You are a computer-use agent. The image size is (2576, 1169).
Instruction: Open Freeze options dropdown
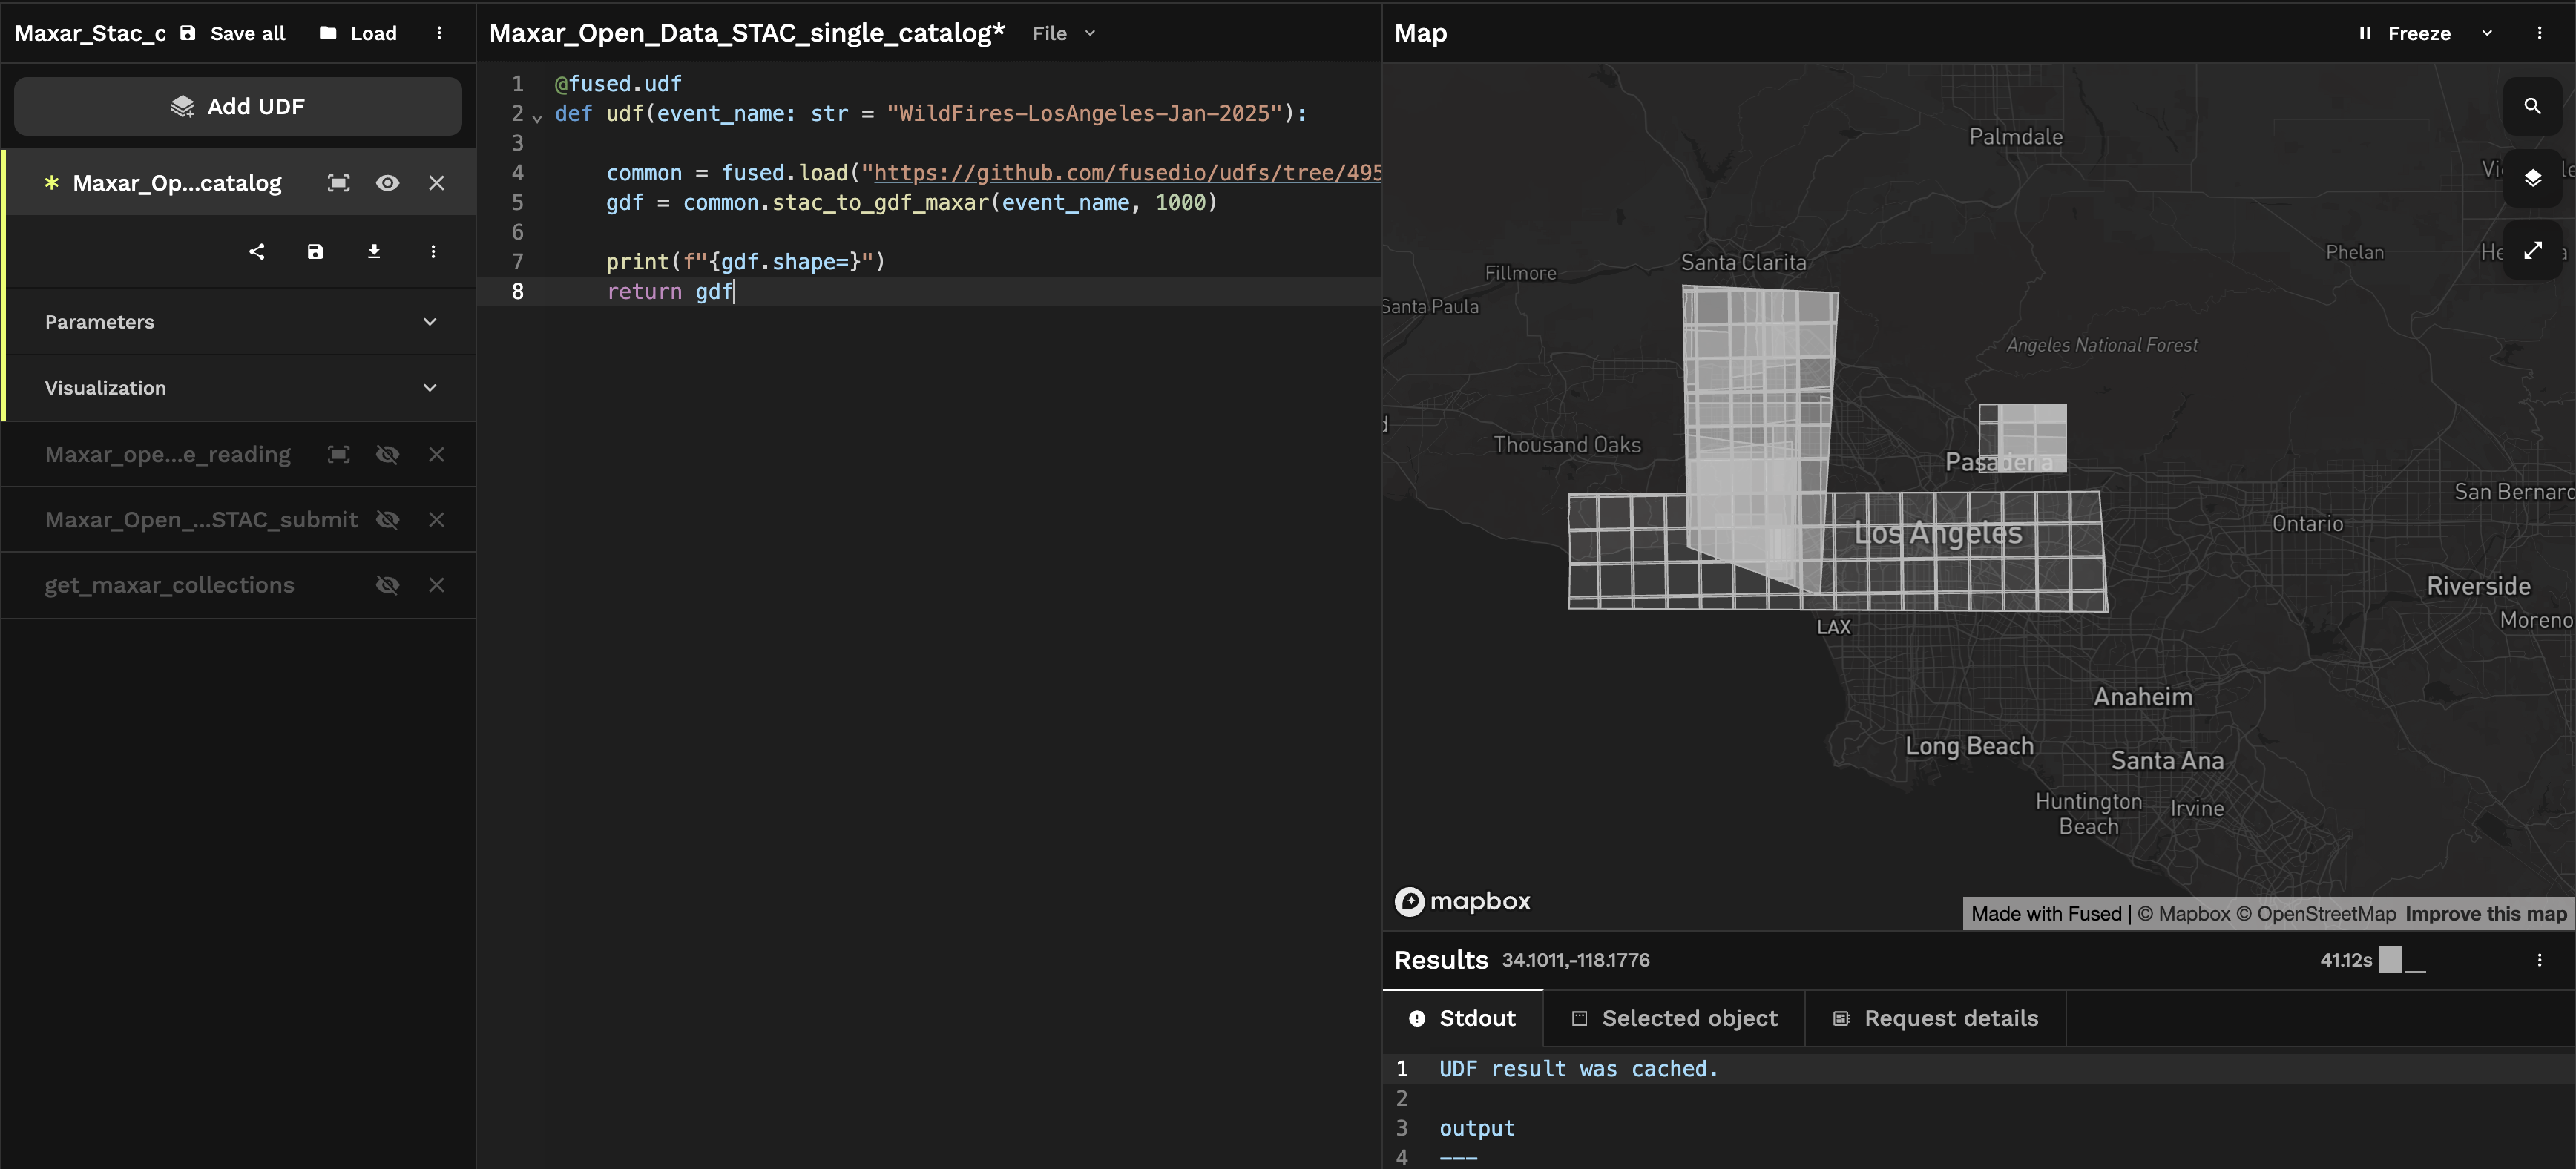click(x=2487, y=33)
